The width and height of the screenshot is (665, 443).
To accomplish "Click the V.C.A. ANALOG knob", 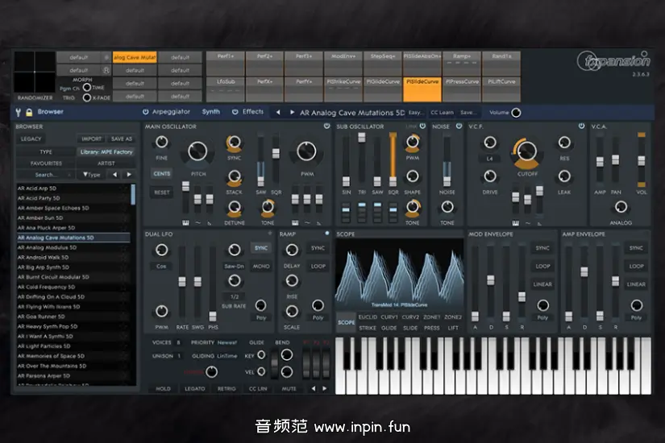I will [x=621, y=207].
